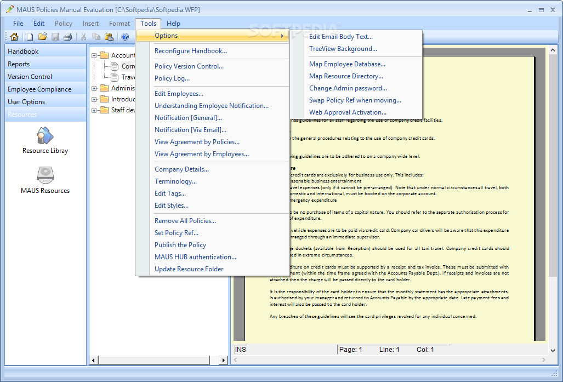Screen dimensions: 563x382
Task: Choose Publish the Policy entry
Action: (x=213, y=245)
